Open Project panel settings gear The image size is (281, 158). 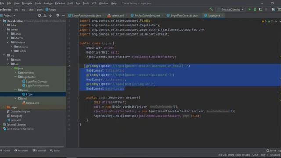pos(58,15)
